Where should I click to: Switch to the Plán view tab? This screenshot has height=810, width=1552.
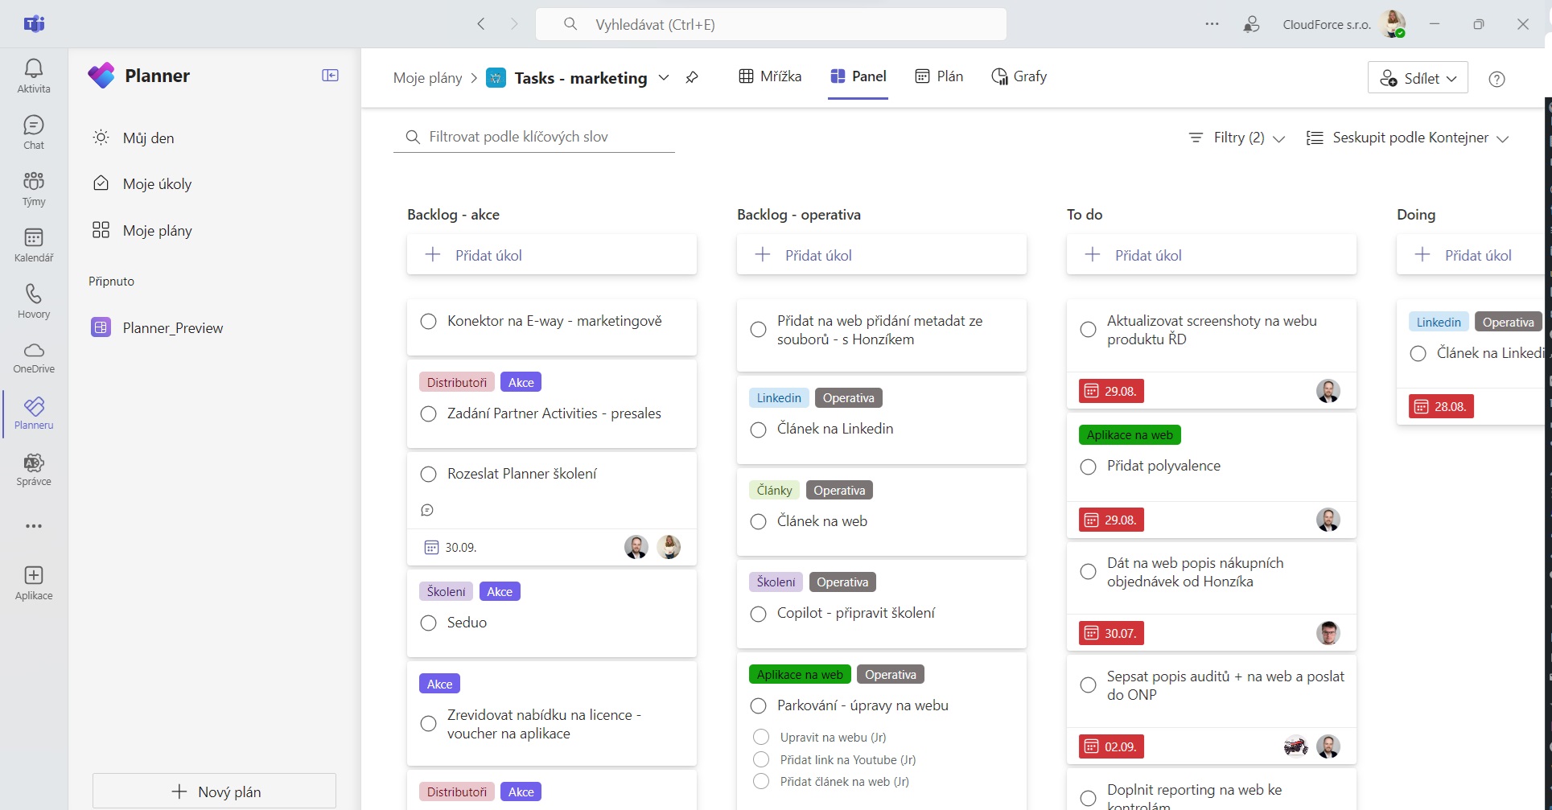click(939, 76)
